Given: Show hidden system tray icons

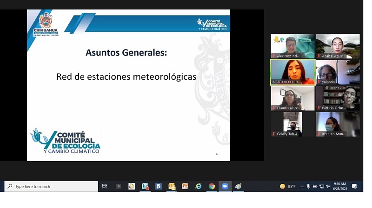Looking at the screenshot, I should click(x=302, y=186).
